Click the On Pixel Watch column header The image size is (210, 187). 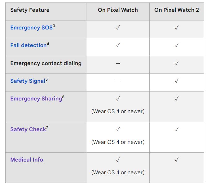click(x=118, y=10)
